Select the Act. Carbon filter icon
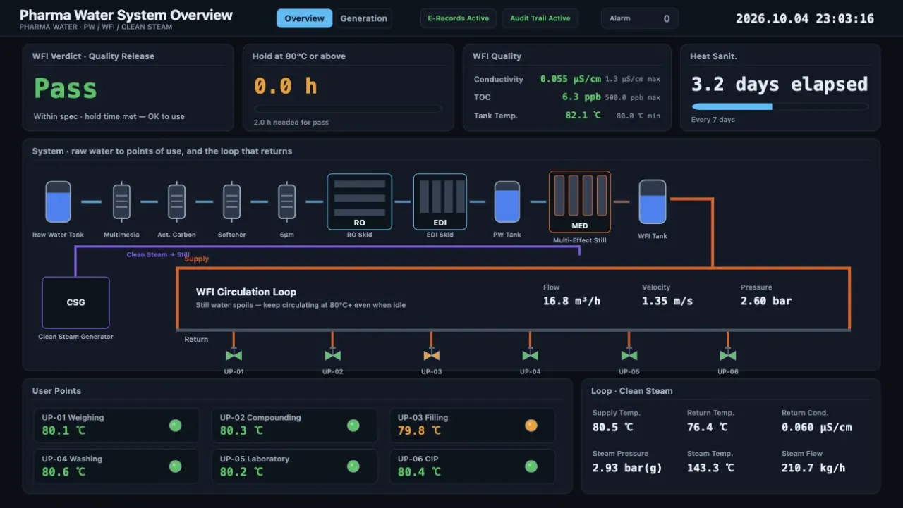 pyautogui.click(x=176, y=202)
